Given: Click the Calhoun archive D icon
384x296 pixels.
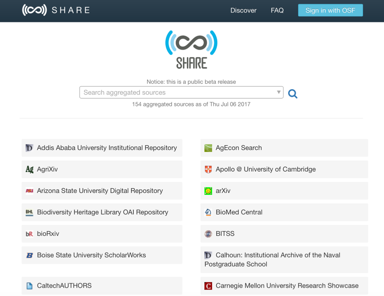Looking at the screenshot, I should click(208, 255).
